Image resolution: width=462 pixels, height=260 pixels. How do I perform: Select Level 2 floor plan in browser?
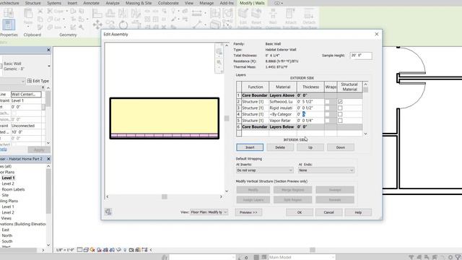(x=8, y=183)
